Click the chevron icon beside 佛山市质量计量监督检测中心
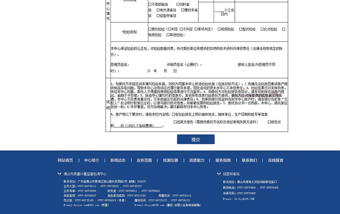The width and height of the screenshot is (340, 214). [60, 174]
